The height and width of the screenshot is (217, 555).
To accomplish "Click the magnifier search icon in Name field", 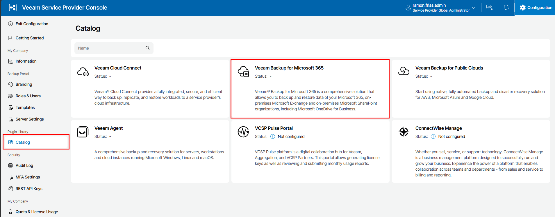I will coord(148,48).
